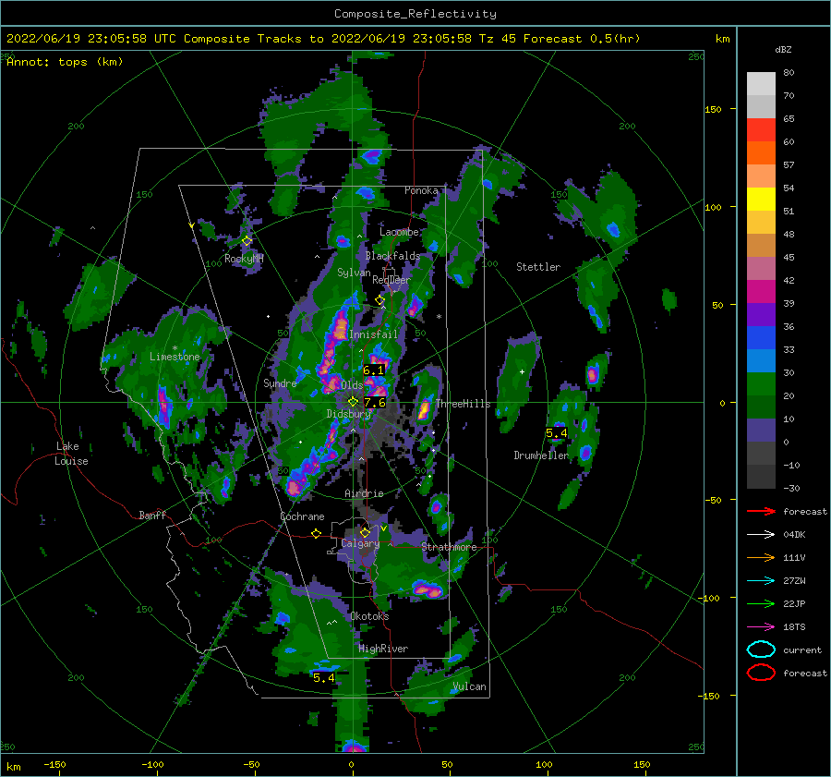Select the green 22JP arrow icon
This screenshot has height=777, width=831.
[x=761, y=603]
